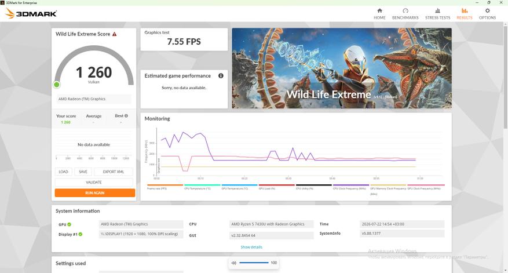Open Estimated game performance info icon
The width and height of the screenshot is (508, 273).
point(221,75)
